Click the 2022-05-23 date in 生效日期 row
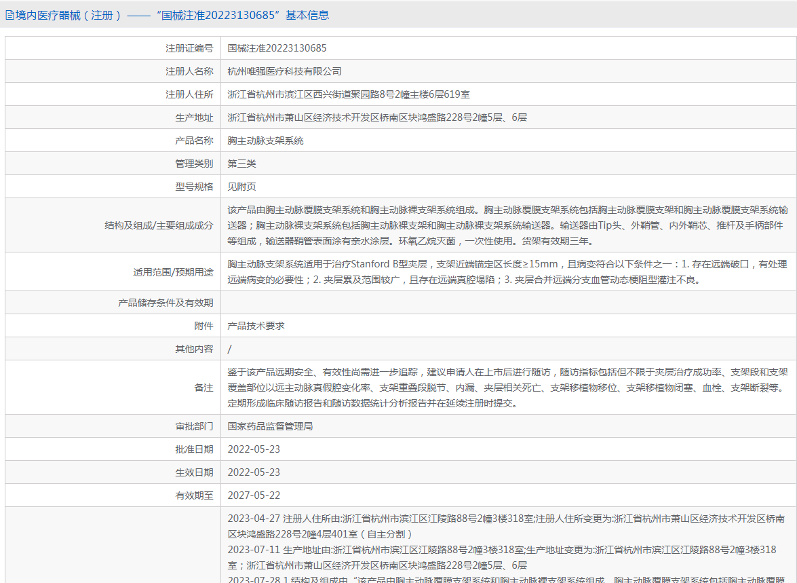 coord(254,472)
